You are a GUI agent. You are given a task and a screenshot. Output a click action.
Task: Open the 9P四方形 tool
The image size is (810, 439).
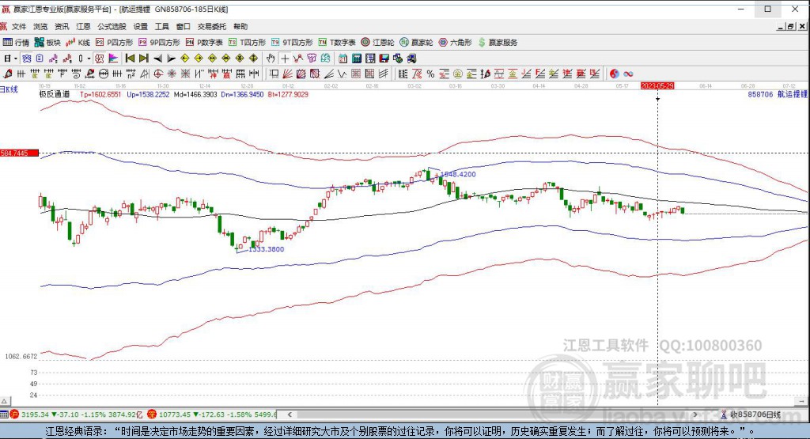(159, 43)
